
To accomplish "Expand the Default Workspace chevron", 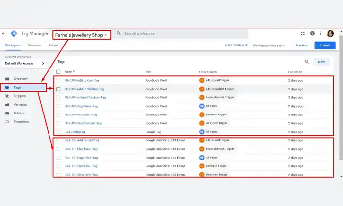I will (x=43, y=63).
